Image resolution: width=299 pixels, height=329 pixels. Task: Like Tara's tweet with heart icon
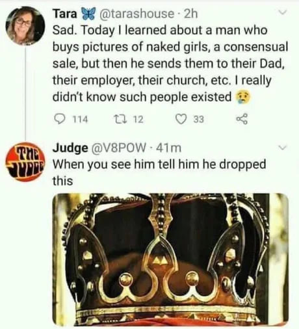(x=181, y=119)
